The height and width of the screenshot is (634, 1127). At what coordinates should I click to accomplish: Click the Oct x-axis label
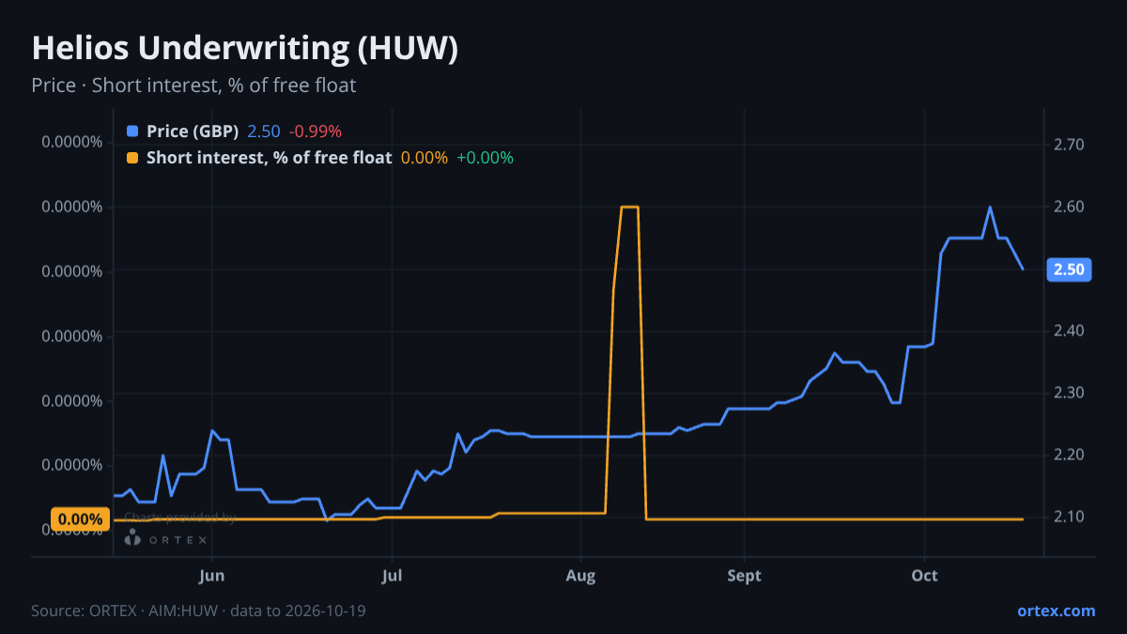click(x=925, y=575)
